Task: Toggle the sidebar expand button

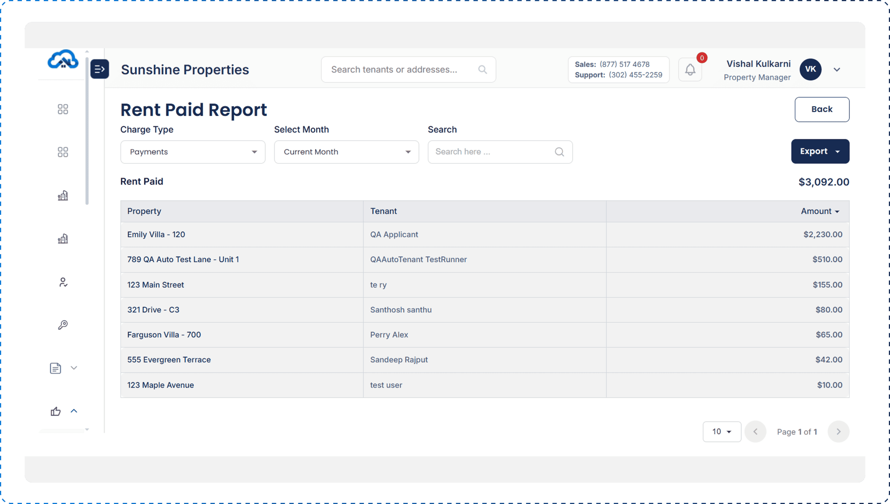Action: [99, 69]
